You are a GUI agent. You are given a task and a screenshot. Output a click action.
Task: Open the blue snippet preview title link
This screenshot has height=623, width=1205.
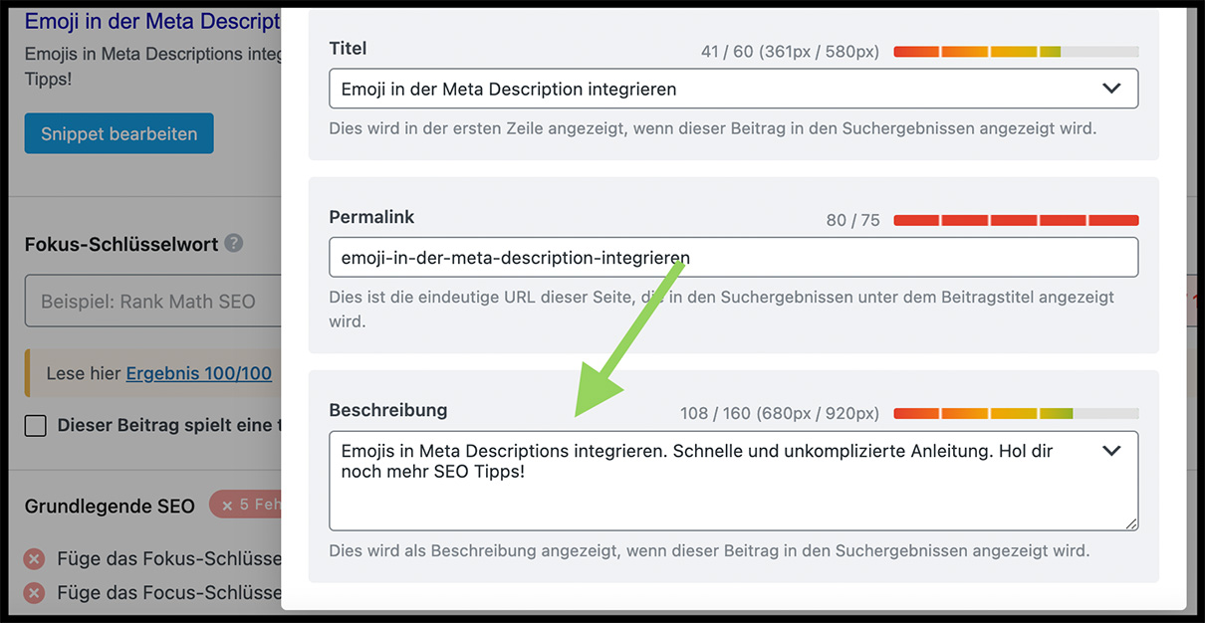[x=151, y=21]
